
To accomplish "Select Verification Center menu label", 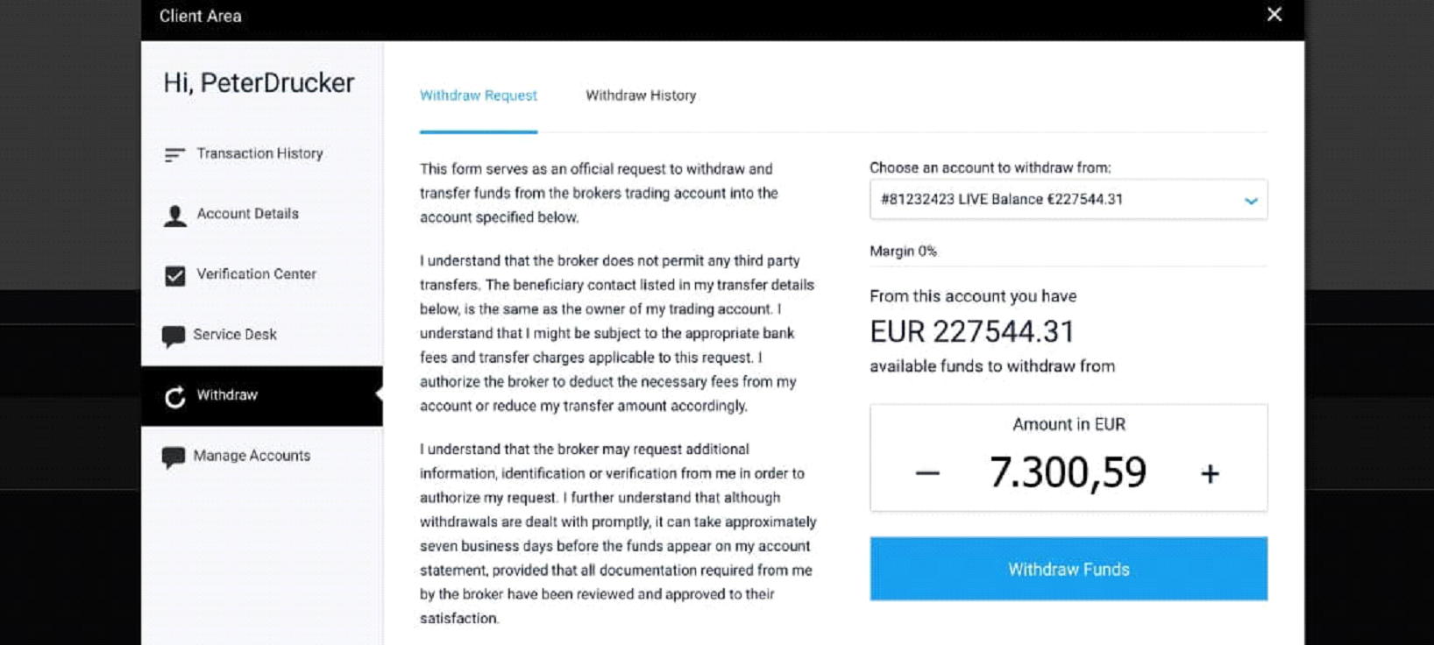I will pyautogui.click(x=256, y=274).
